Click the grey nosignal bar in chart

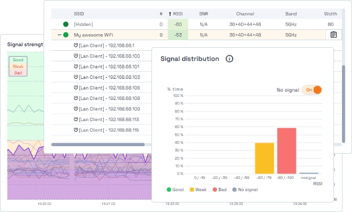pos(309,173)
